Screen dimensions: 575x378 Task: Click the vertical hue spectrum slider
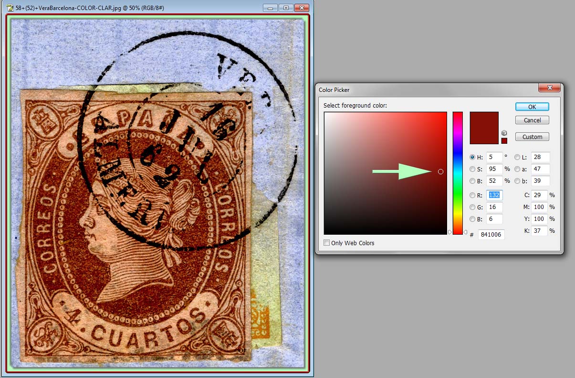tap(458, 173)
